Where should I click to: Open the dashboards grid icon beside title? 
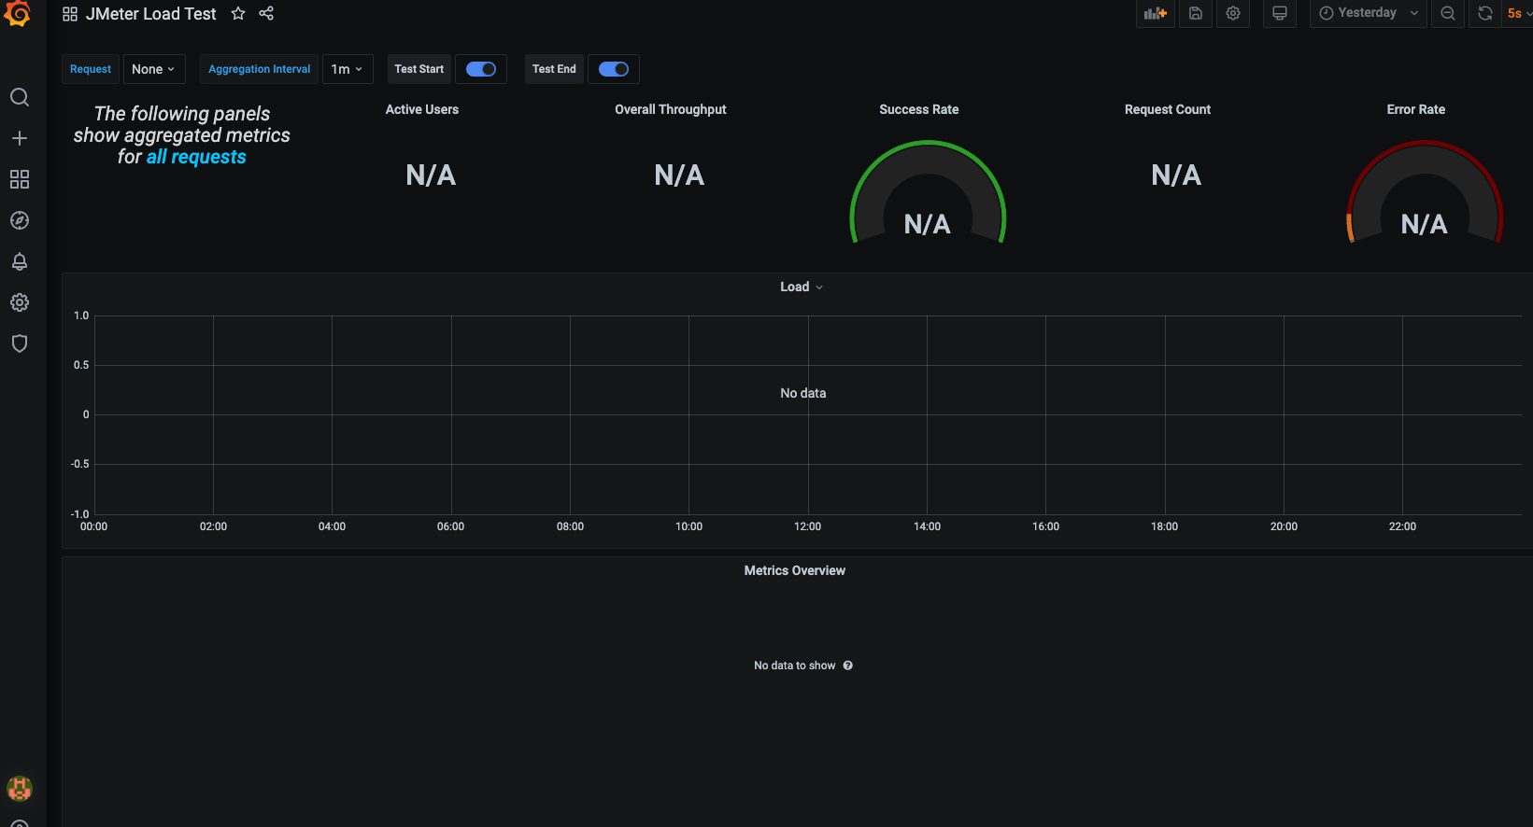tap(70, 14)
